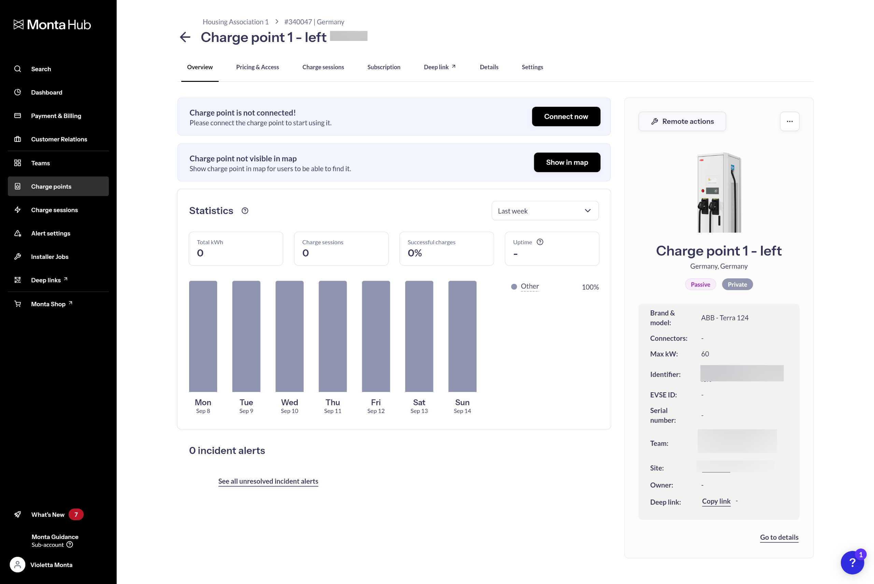
Task: Click the back arrow beside the title
Action: click(185, 37)
